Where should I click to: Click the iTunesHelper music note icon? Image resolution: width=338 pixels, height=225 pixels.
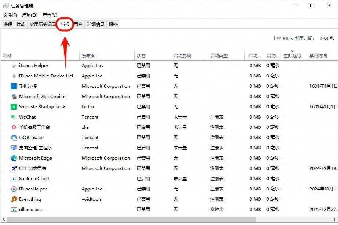click(14, 189)
